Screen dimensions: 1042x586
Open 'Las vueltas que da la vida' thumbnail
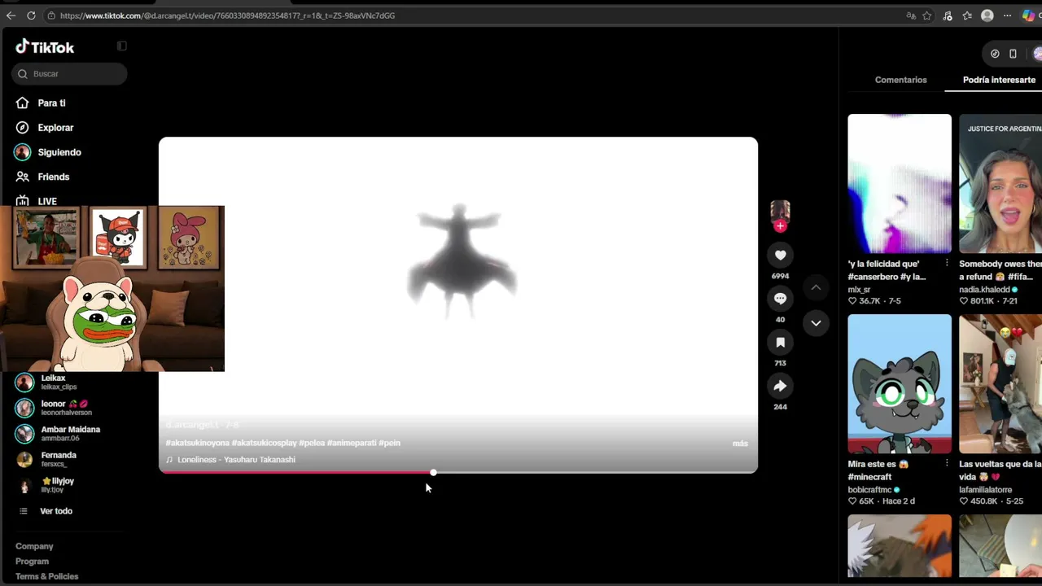click(x=1000, y=384)
